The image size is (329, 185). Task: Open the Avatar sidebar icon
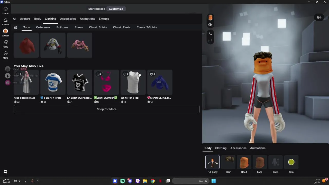point(5,33)
